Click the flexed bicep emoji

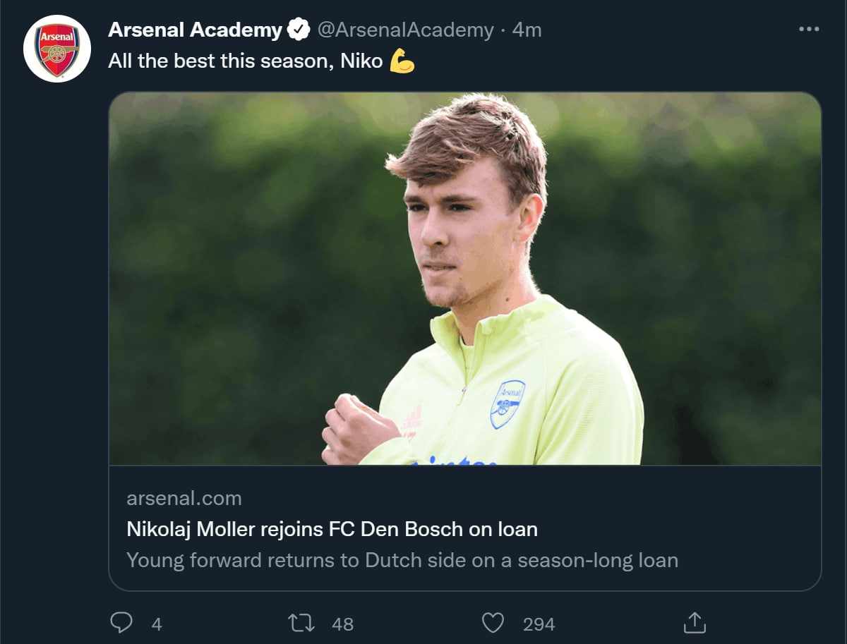pos(402,62)
